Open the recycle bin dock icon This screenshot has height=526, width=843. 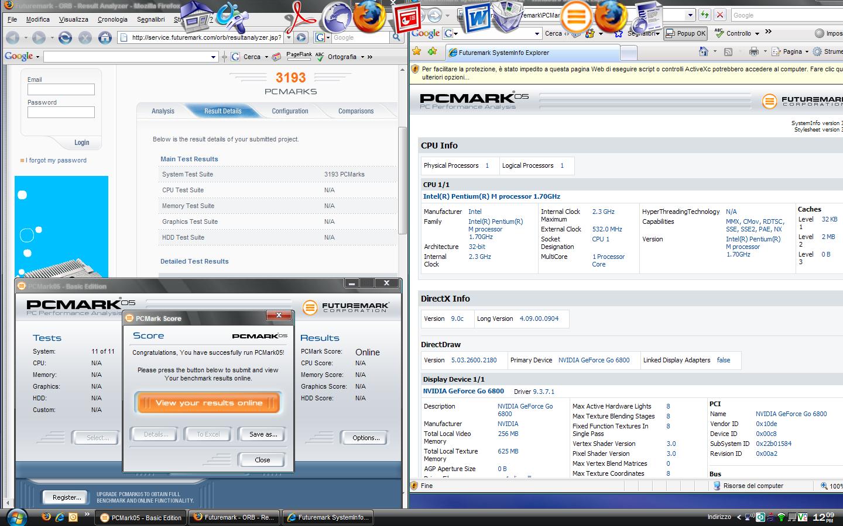508,16
